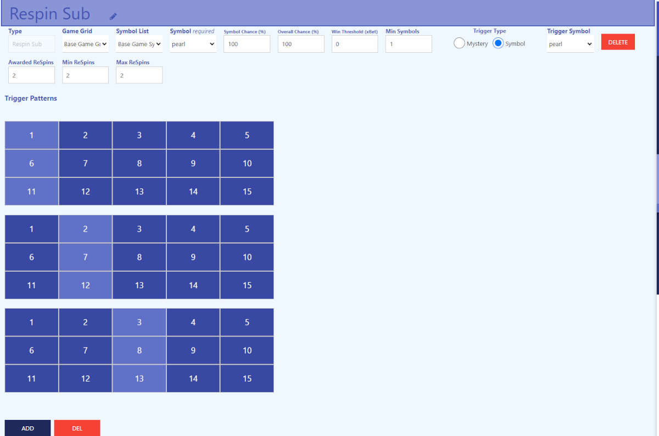Focus the Overall Chance (%) field
The width and height of the screenshot is (659, 436).
(x=300, y=44)
